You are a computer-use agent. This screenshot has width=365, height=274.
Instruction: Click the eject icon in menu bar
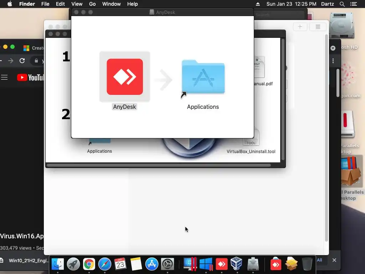(258, 4)
